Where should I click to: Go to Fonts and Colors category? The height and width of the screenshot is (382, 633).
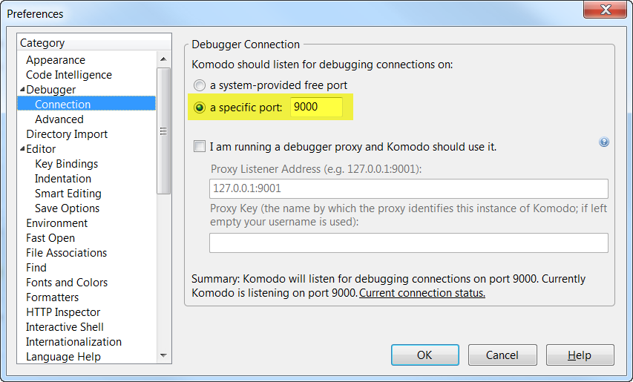click(x=67, y=283)
